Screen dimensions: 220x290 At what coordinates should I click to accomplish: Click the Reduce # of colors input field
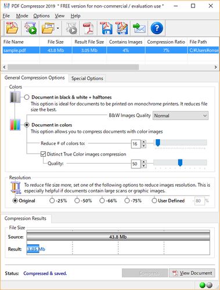tap(136, 144)
